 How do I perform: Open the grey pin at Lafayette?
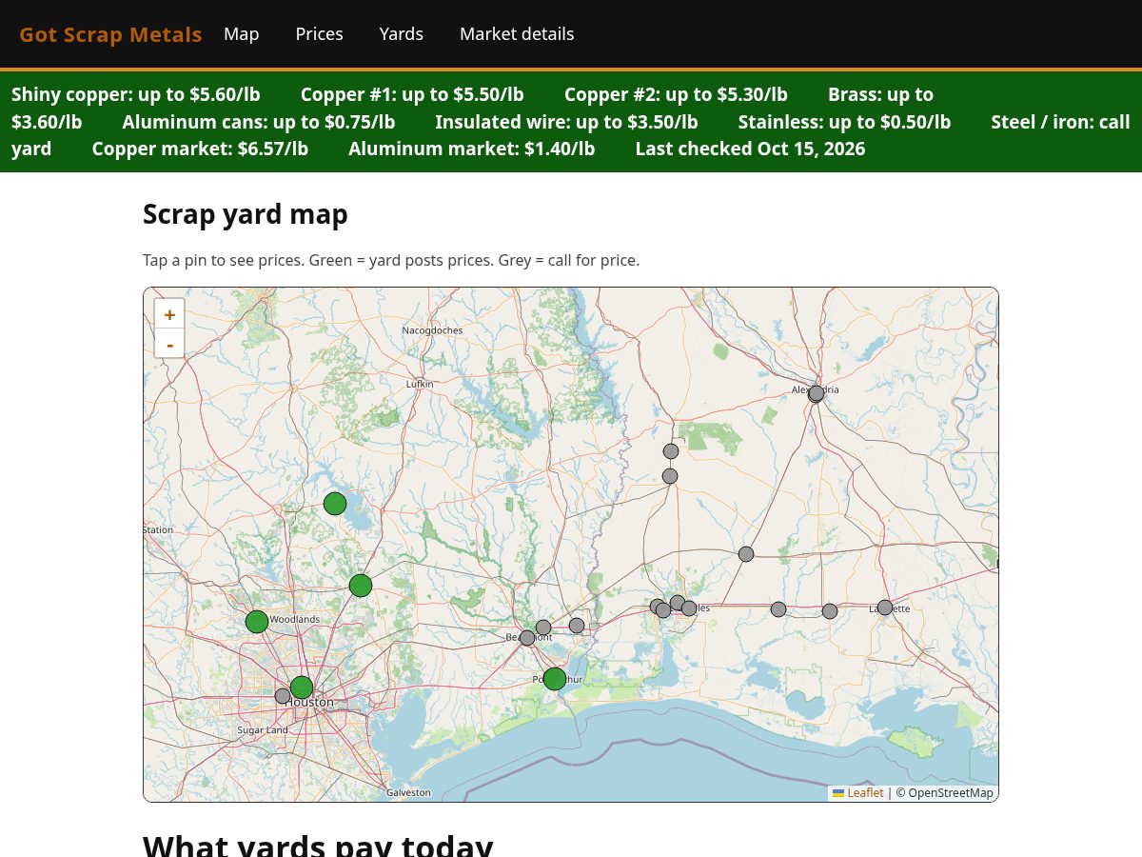click(x=885, y=608)
